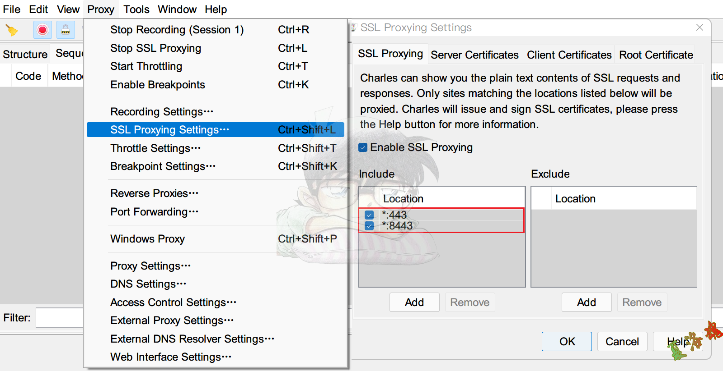Select the Structure view tab
723x371 pixels.
(x=25, y=55)
